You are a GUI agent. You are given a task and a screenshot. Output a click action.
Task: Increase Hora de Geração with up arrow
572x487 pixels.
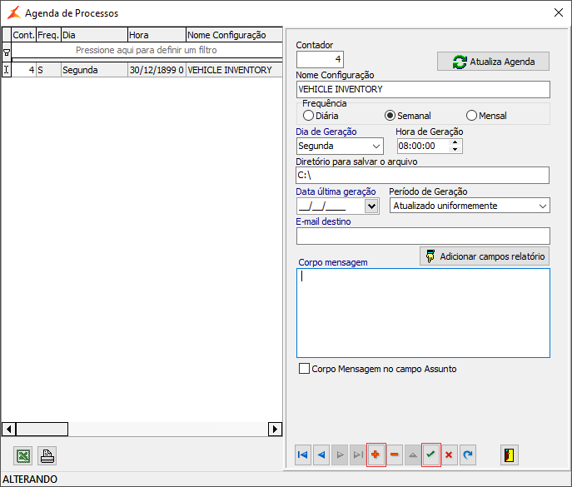pyautogui.click(x=455, y=142)
